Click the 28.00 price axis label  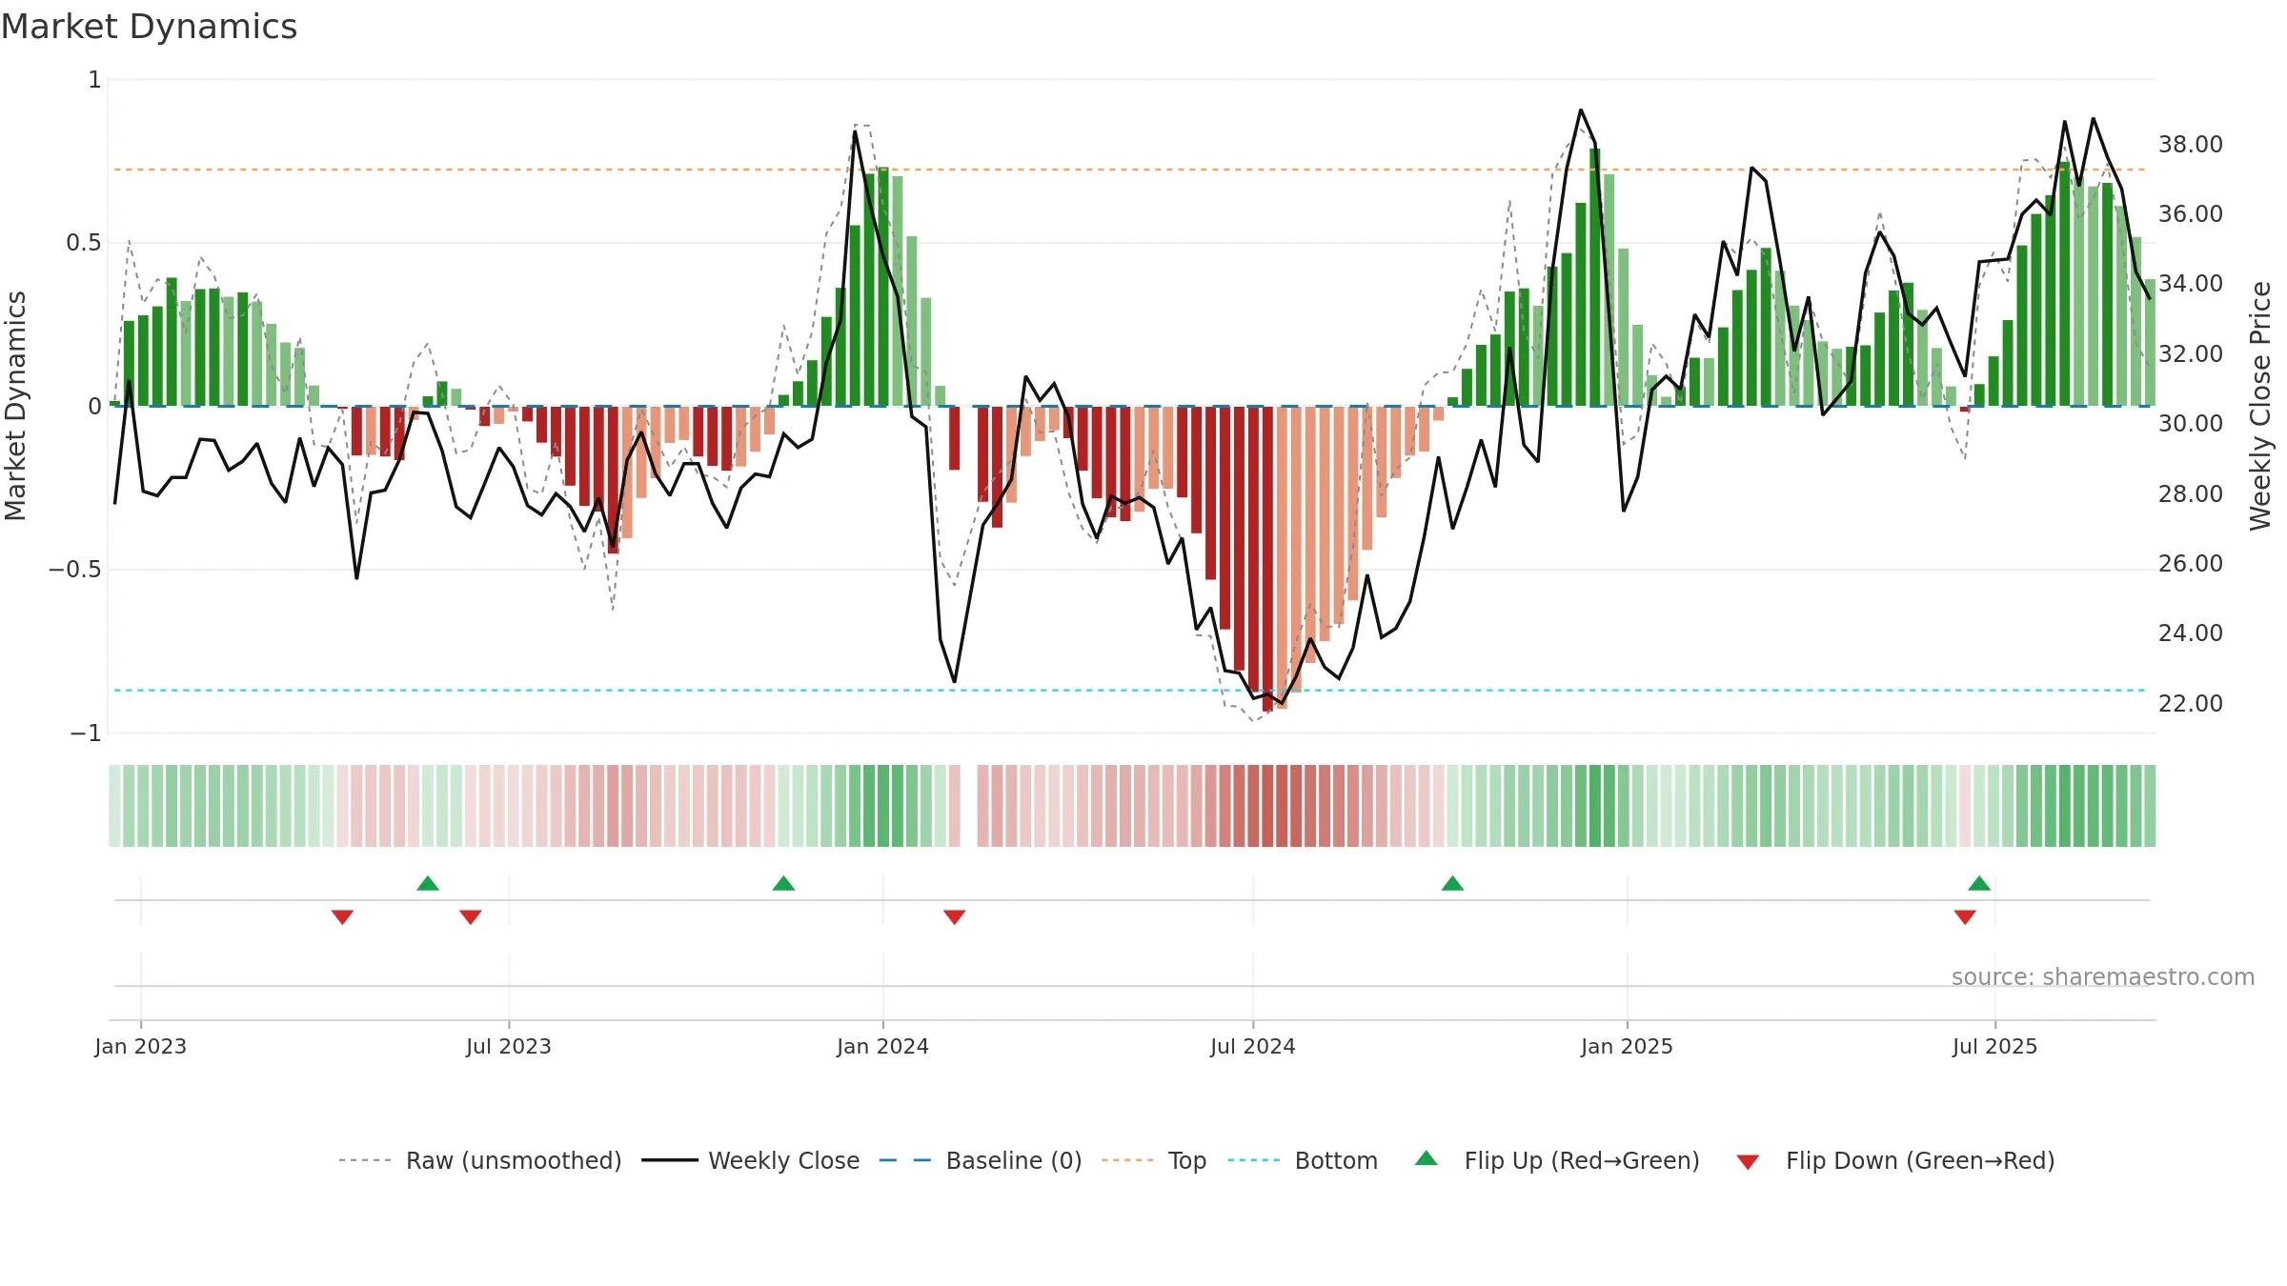pyautogui.click(x=2191, y=493)
